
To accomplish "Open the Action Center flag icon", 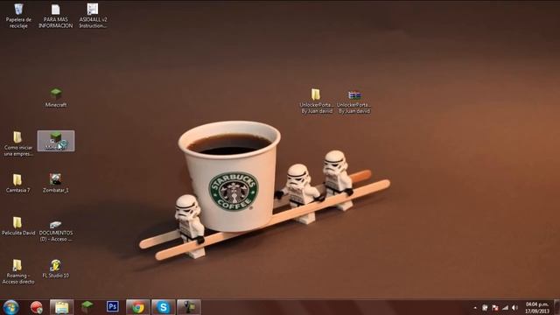I will 495,307.
